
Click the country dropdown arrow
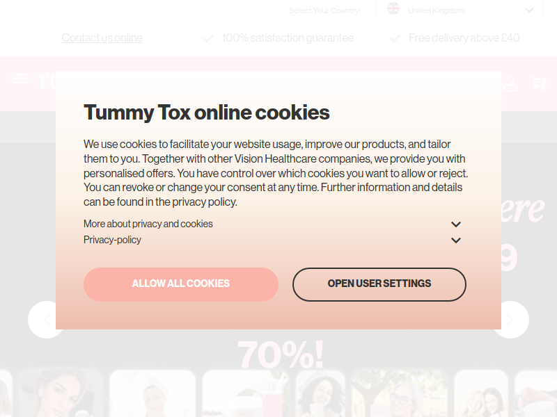529,10
